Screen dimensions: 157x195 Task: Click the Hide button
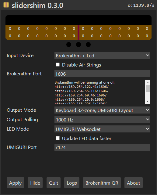(x=35, y=183)
